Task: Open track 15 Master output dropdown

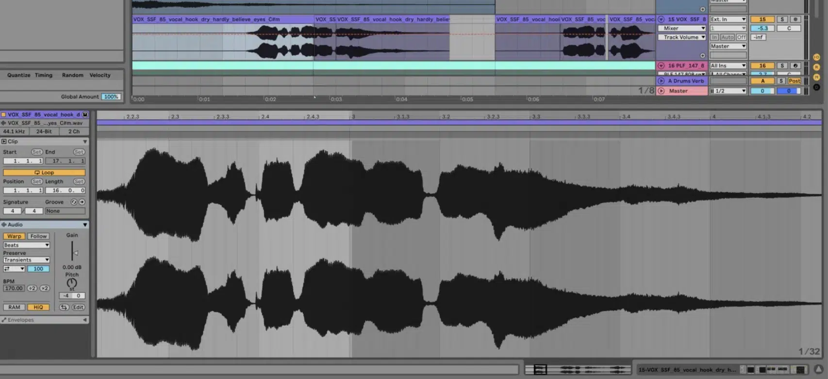Action: 728,47
